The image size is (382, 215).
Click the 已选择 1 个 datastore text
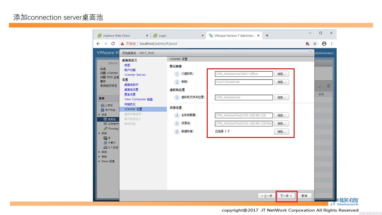tap(223, 131)
